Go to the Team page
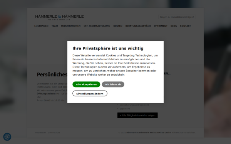The image size is (231, 144). [x=55, y=26]
